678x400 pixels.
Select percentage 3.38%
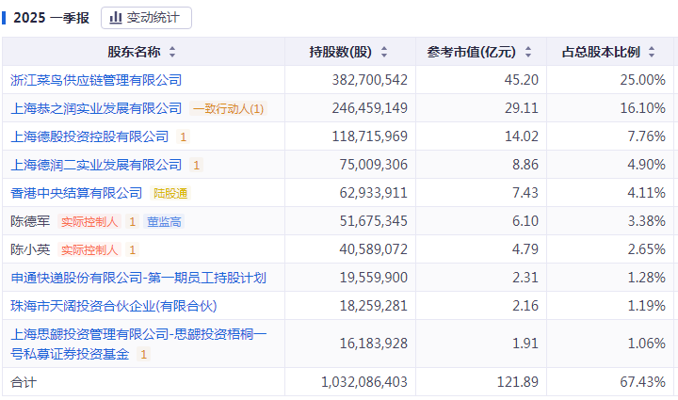(x=646, y=221)
